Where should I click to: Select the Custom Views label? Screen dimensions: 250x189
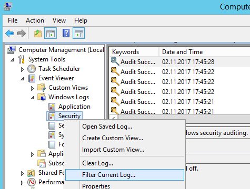click(68, 88)
